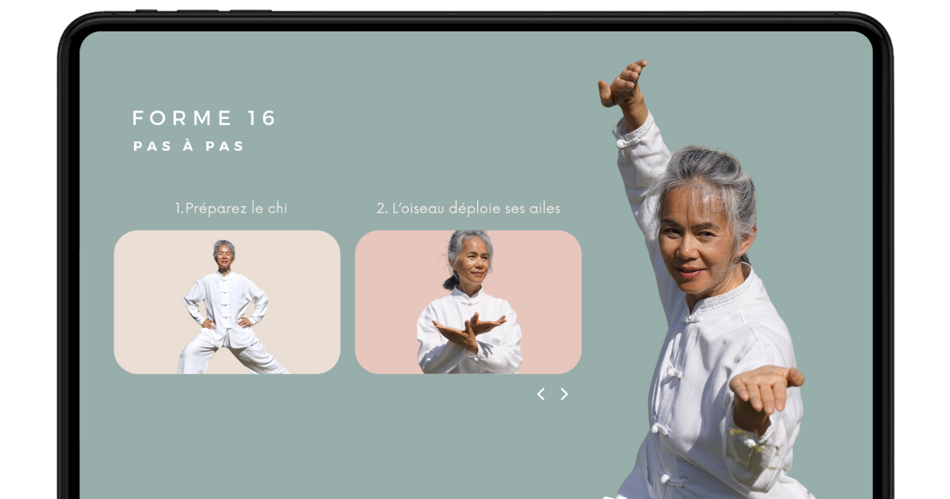
Task: Select the "1.Préparez le chi" caption
Action: 231,208
